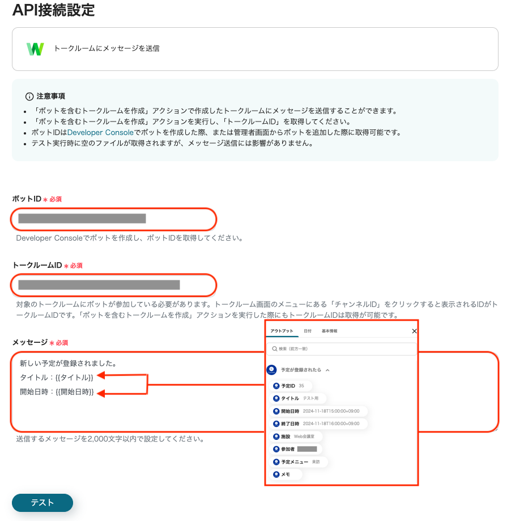Viewport: 511px width, 521px height.
Task: Click the トークルームID input field
Action: (114, 285)
